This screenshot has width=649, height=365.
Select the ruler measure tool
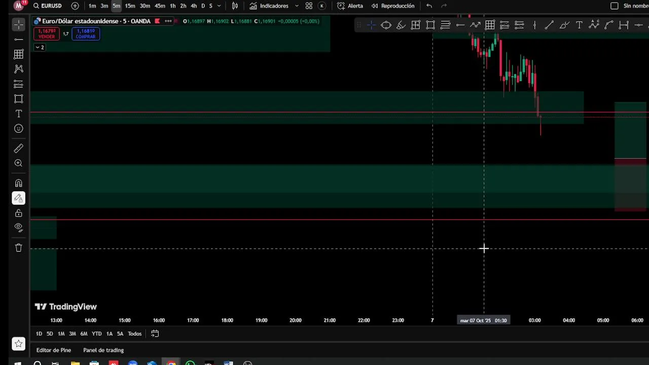19,148
